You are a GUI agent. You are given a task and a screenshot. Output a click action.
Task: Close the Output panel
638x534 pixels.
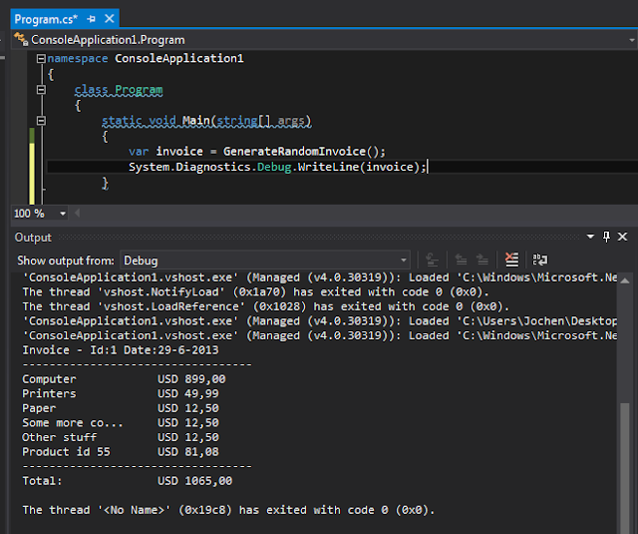(x=624, y=237)
